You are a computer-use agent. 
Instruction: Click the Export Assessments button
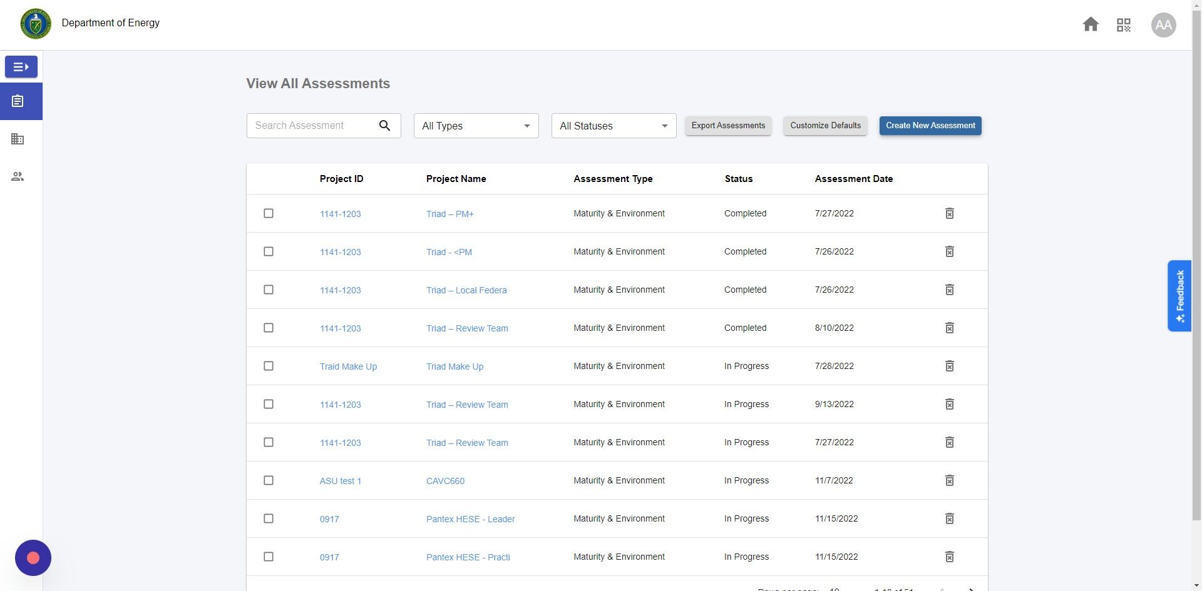(728, 126)
